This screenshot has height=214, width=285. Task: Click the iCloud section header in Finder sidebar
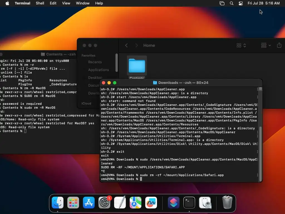[86, 103]
